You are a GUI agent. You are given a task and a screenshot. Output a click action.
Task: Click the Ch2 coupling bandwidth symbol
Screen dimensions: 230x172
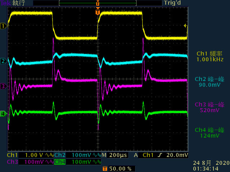pyautogui.click(x=97, y=155)
